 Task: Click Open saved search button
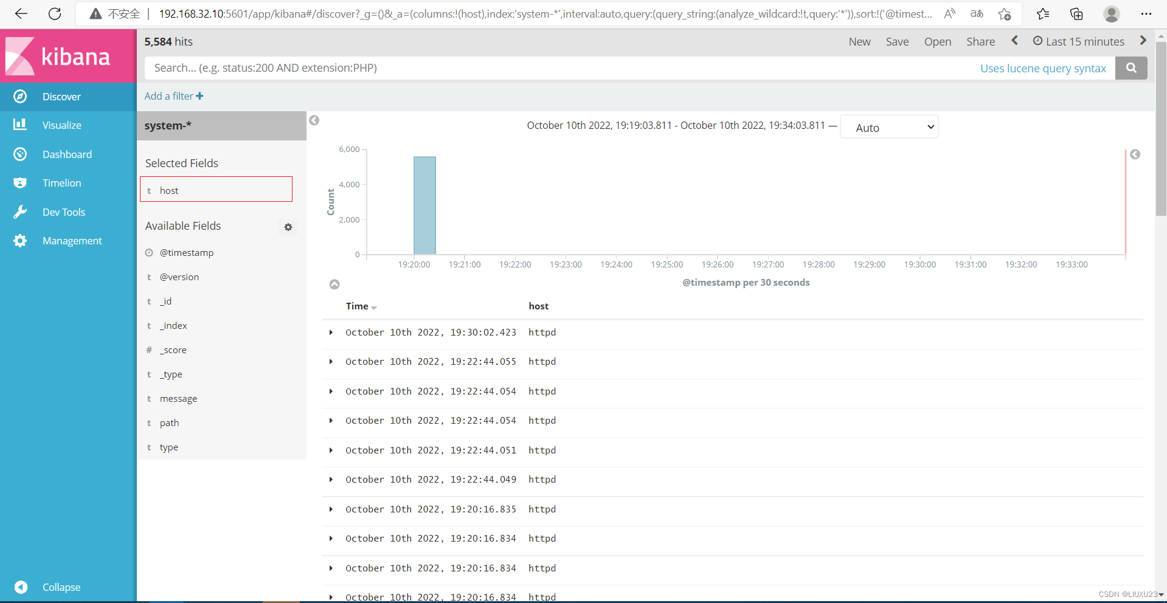(937, 41)
